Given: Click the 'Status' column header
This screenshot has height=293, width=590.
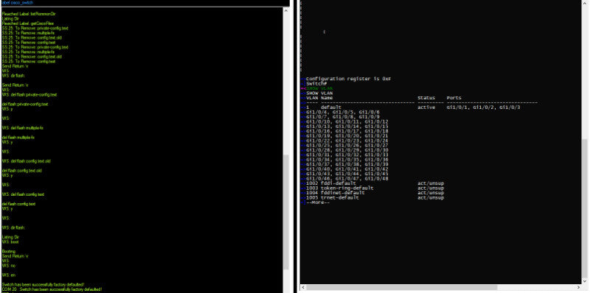Looking at the screenshot, I should point(426,98).
